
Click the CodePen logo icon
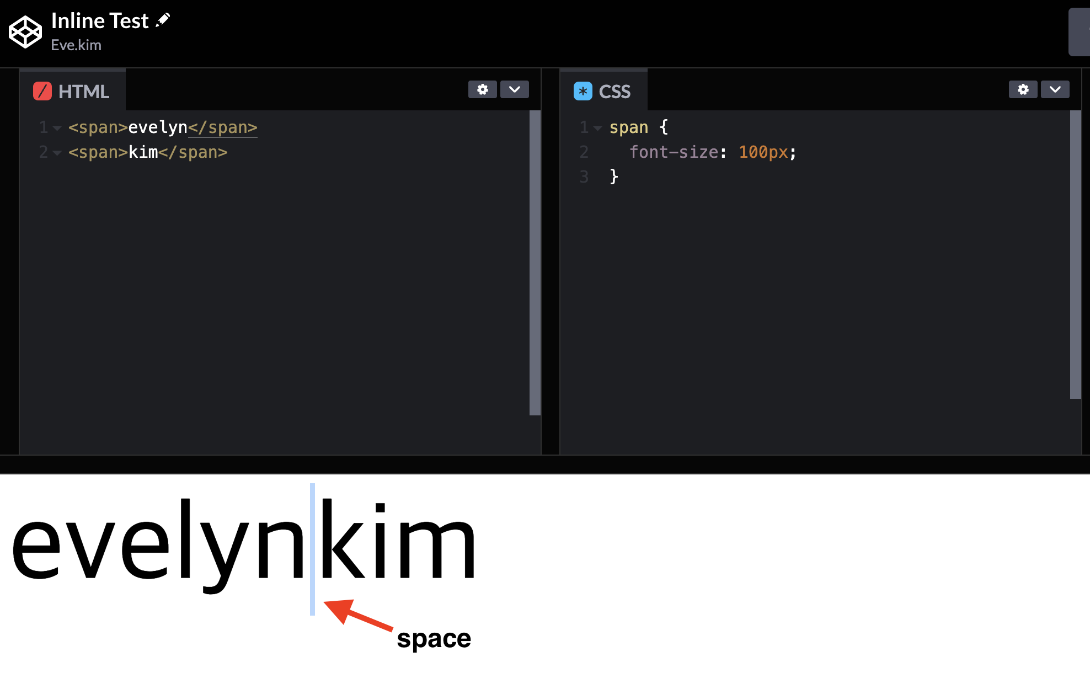tap(25, 32)
